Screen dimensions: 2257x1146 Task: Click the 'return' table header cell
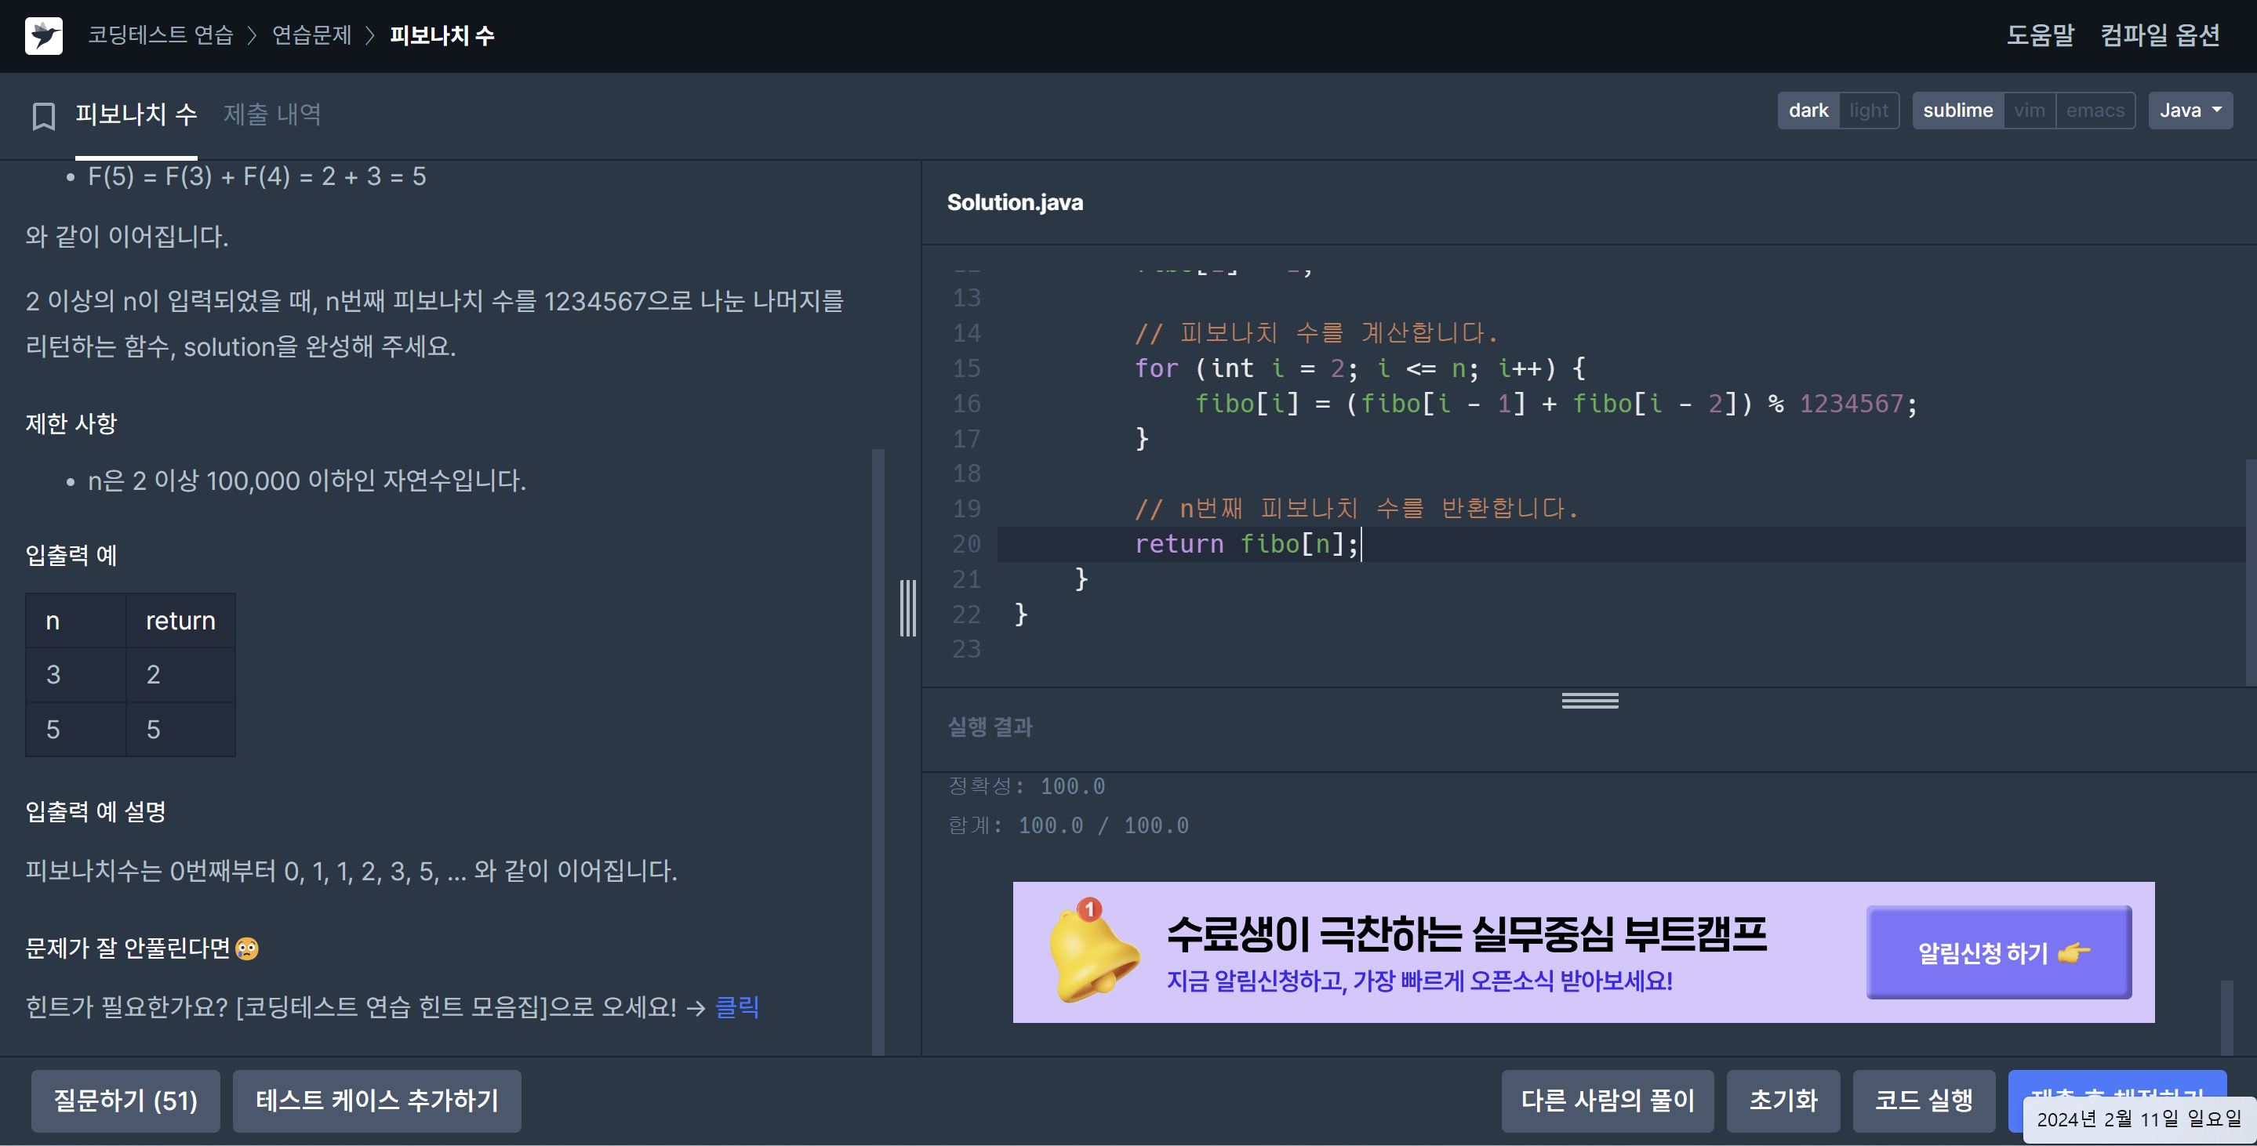(x=180, y=621)
